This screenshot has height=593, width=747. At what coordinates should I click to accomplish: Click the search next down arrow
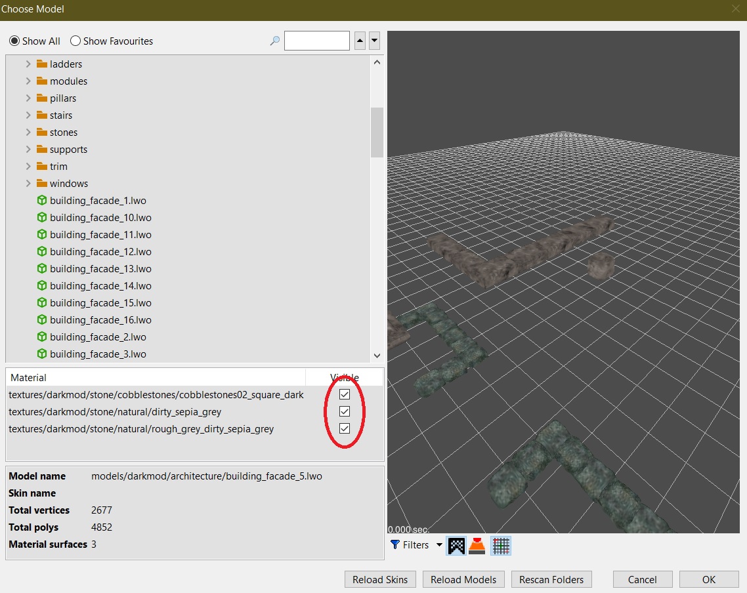(374, 41)
